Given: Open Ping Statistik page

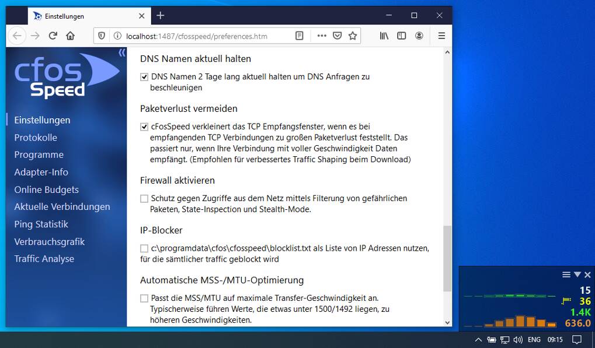Looking at the screenshot, I should pyautogui.click(x=41, y=224).
